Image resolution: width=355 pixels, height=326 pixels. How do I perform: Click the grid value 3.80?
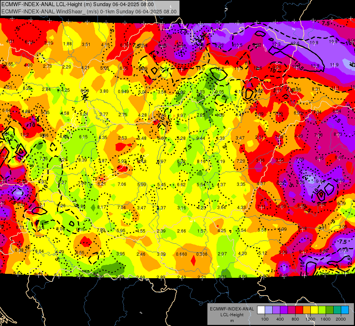104,91
